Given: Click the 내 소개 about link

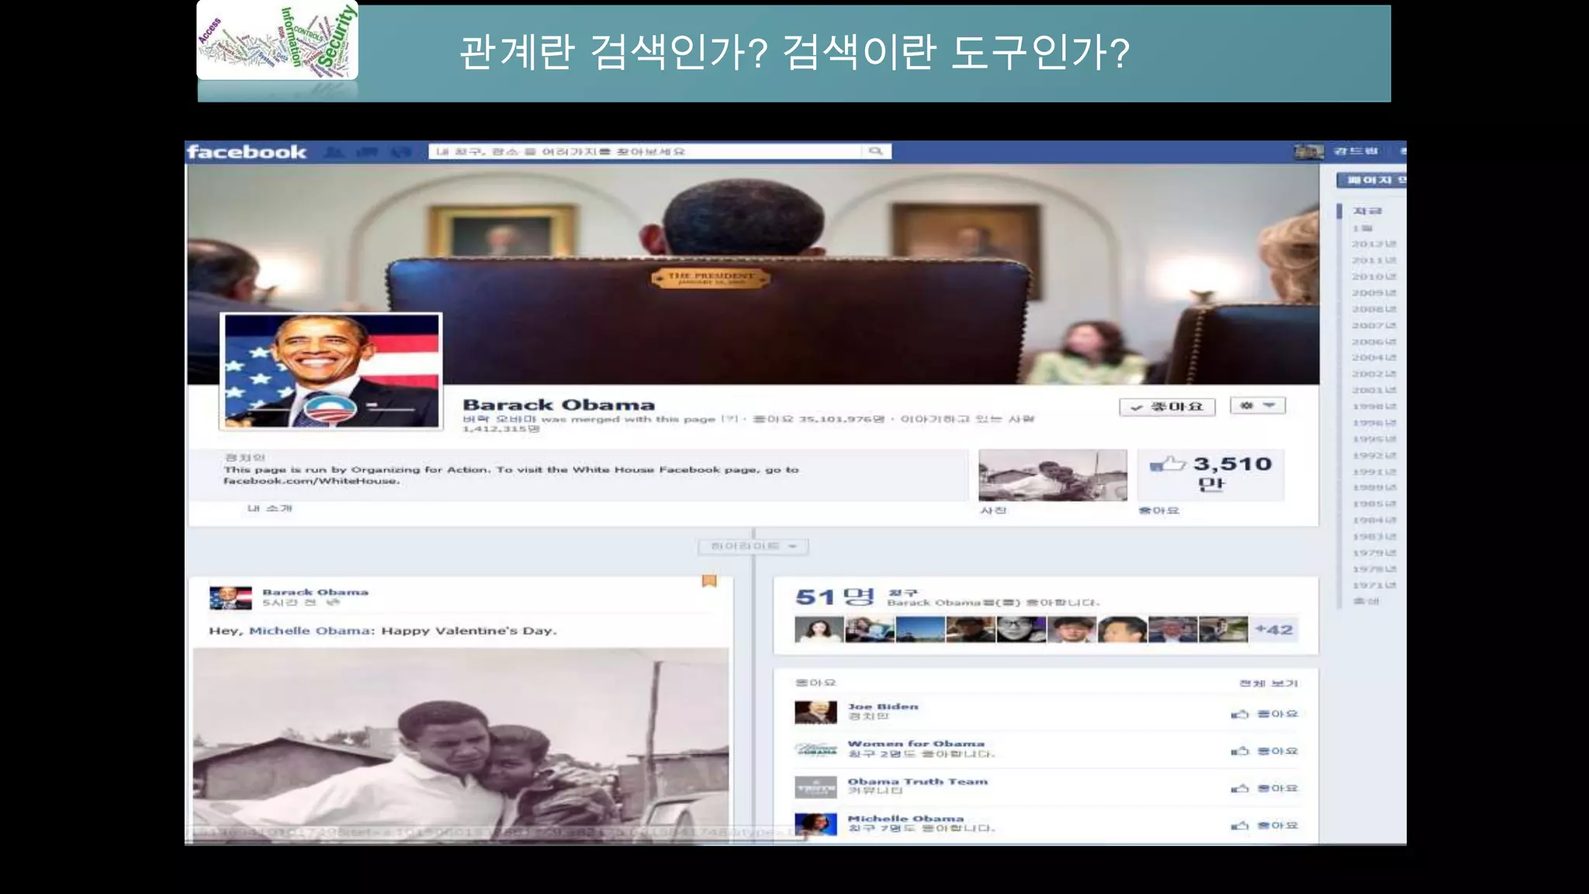Looking at the screenshot, I should pos(269,508).
